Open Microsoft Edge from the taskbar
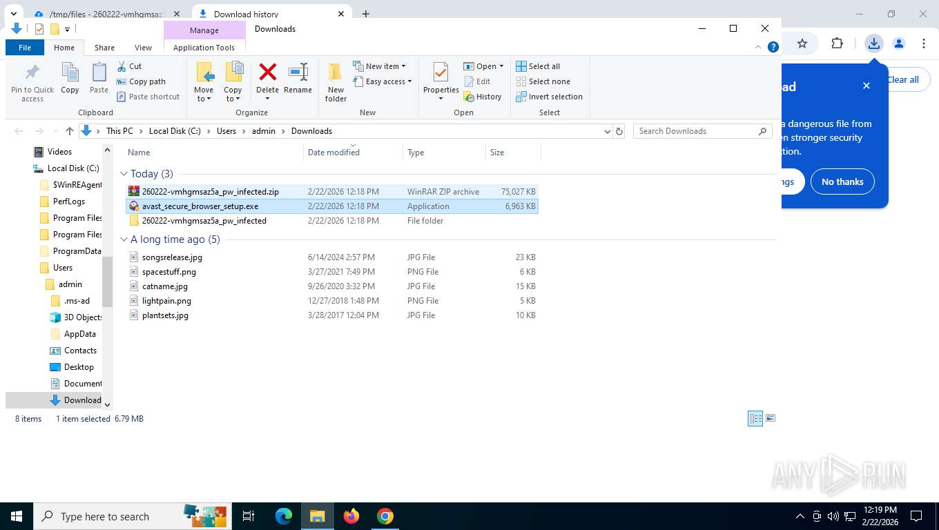 tap(283, 516)
